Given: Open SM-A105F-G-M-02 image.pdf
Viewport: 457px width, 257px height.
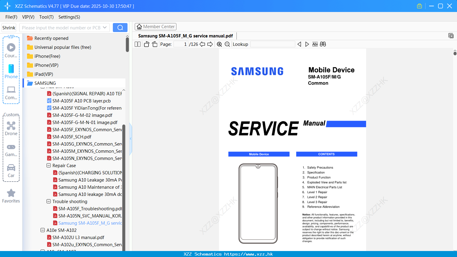Looking at the screenshot, I should (83, 115).
